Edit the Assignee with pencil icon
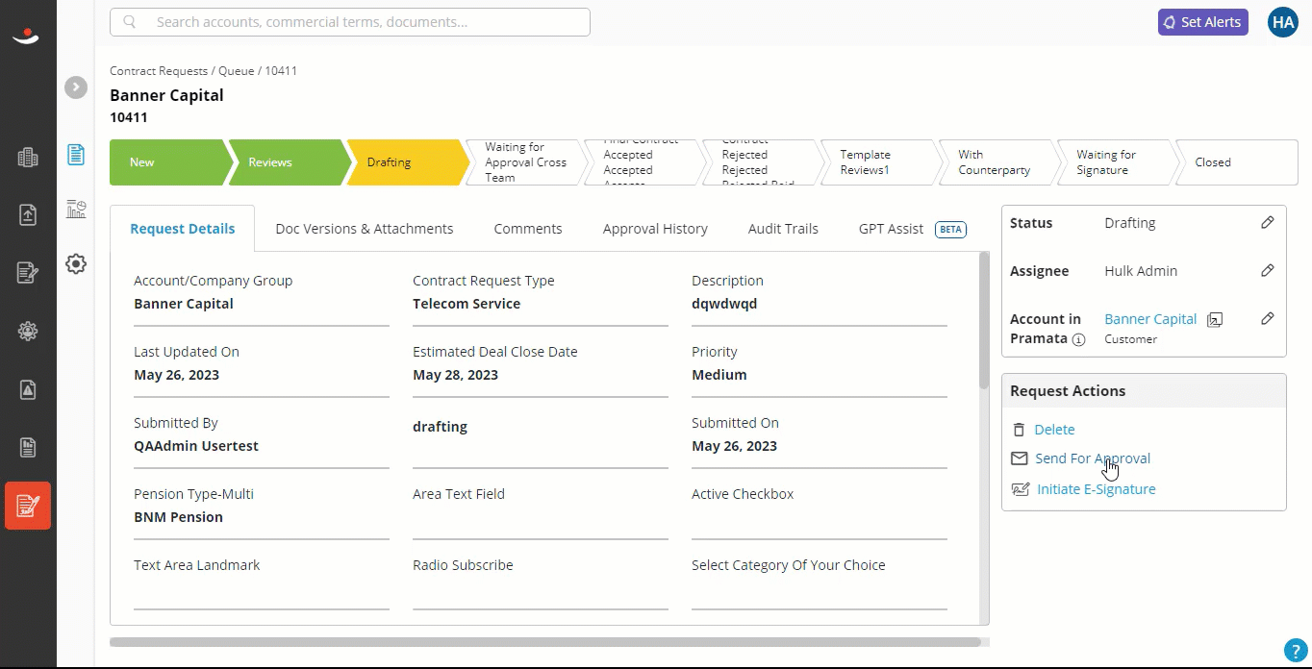This screenshot has width=1312, height=669. (1268, 271)
